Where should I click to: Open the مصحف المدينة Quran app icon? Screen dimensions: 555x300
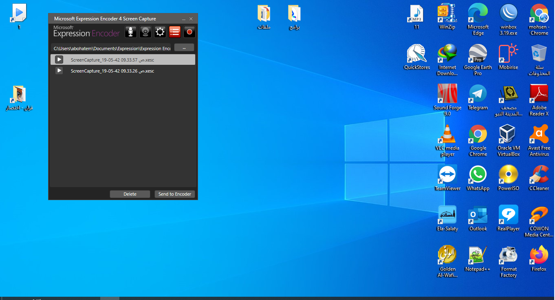pos(509,100)
